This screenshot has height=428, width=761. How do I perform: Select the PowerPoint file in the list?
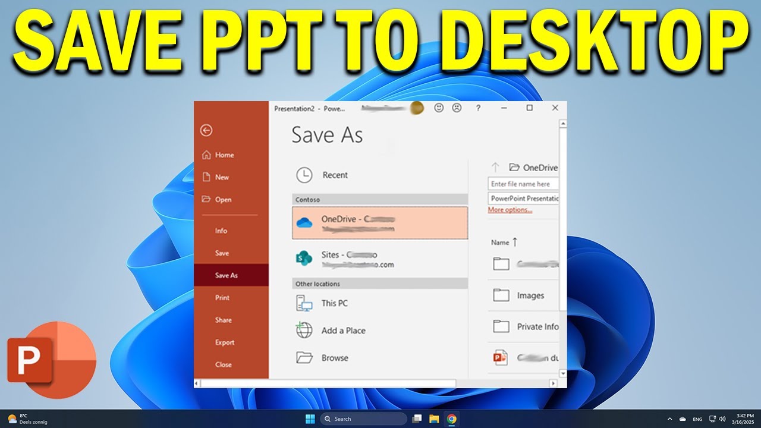[x=523, y=358]
